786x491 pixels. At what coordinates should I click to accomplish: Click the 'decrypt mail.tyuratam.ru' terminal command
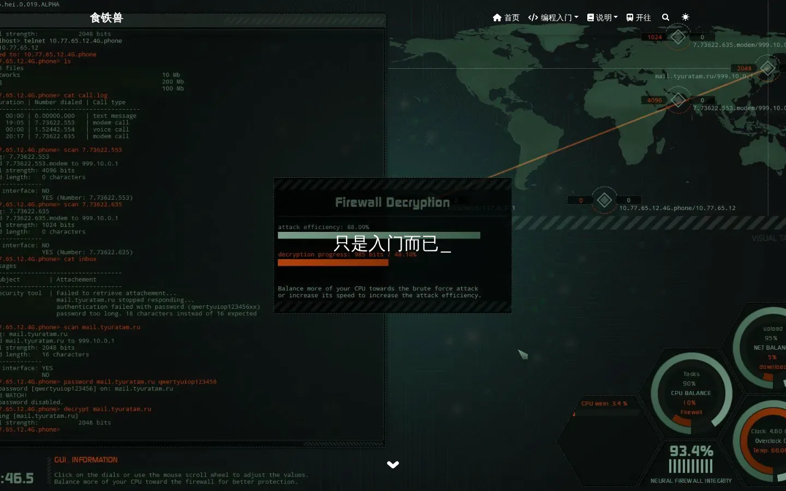click(x=108, y=409)
